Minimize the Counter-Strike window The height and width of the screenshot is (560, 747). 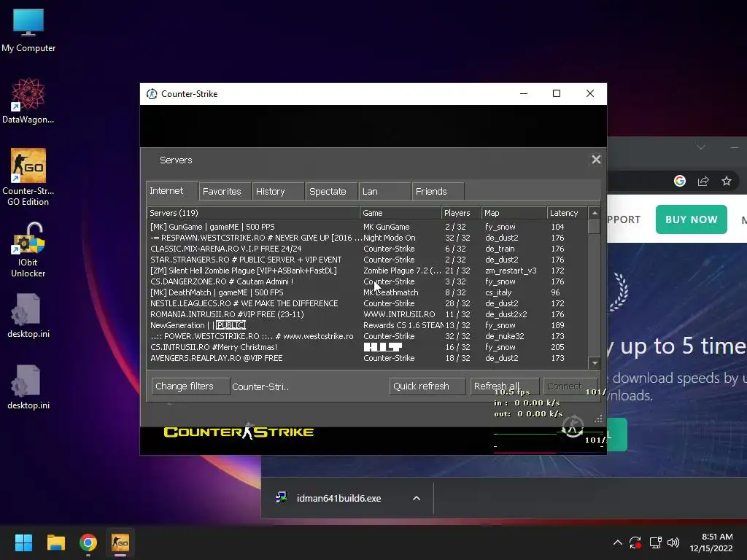pos(524,93)
